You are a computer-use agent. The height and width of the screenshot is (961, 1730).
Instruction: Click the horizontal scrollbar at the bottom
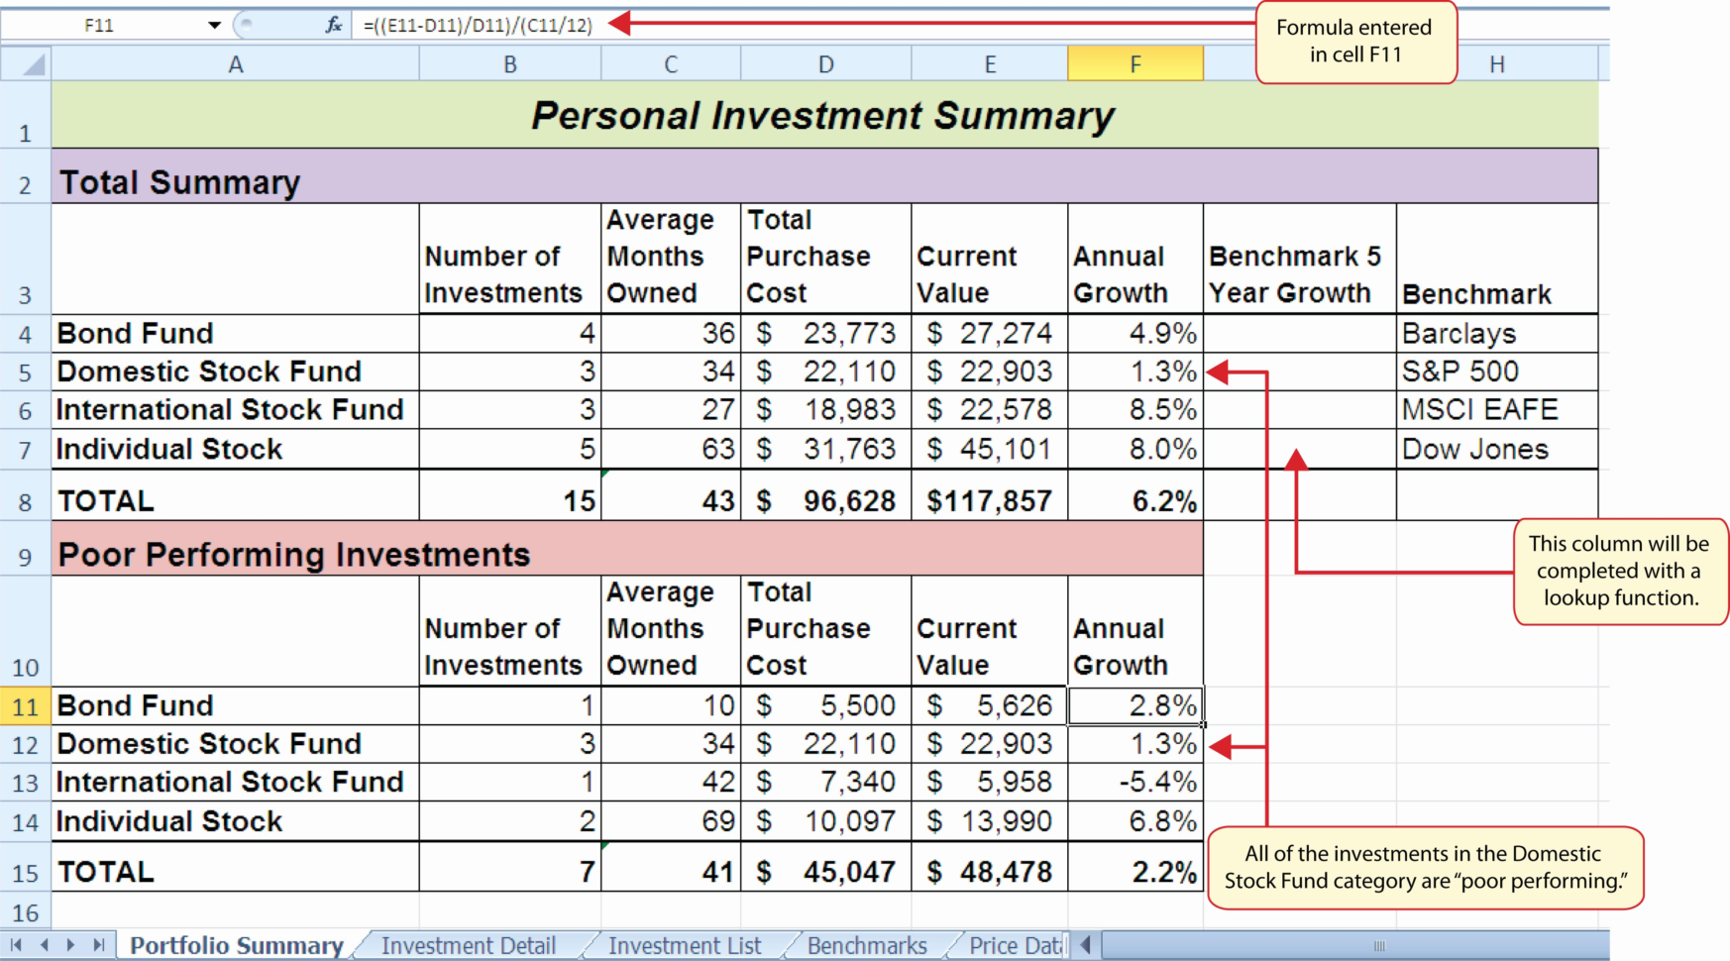pyautogui.click(x=1377, y=944)
